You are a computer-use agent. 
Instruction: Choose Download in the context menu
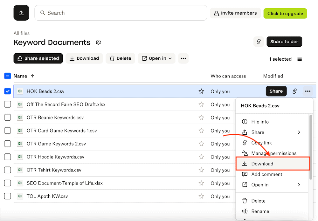click(273, 164)
